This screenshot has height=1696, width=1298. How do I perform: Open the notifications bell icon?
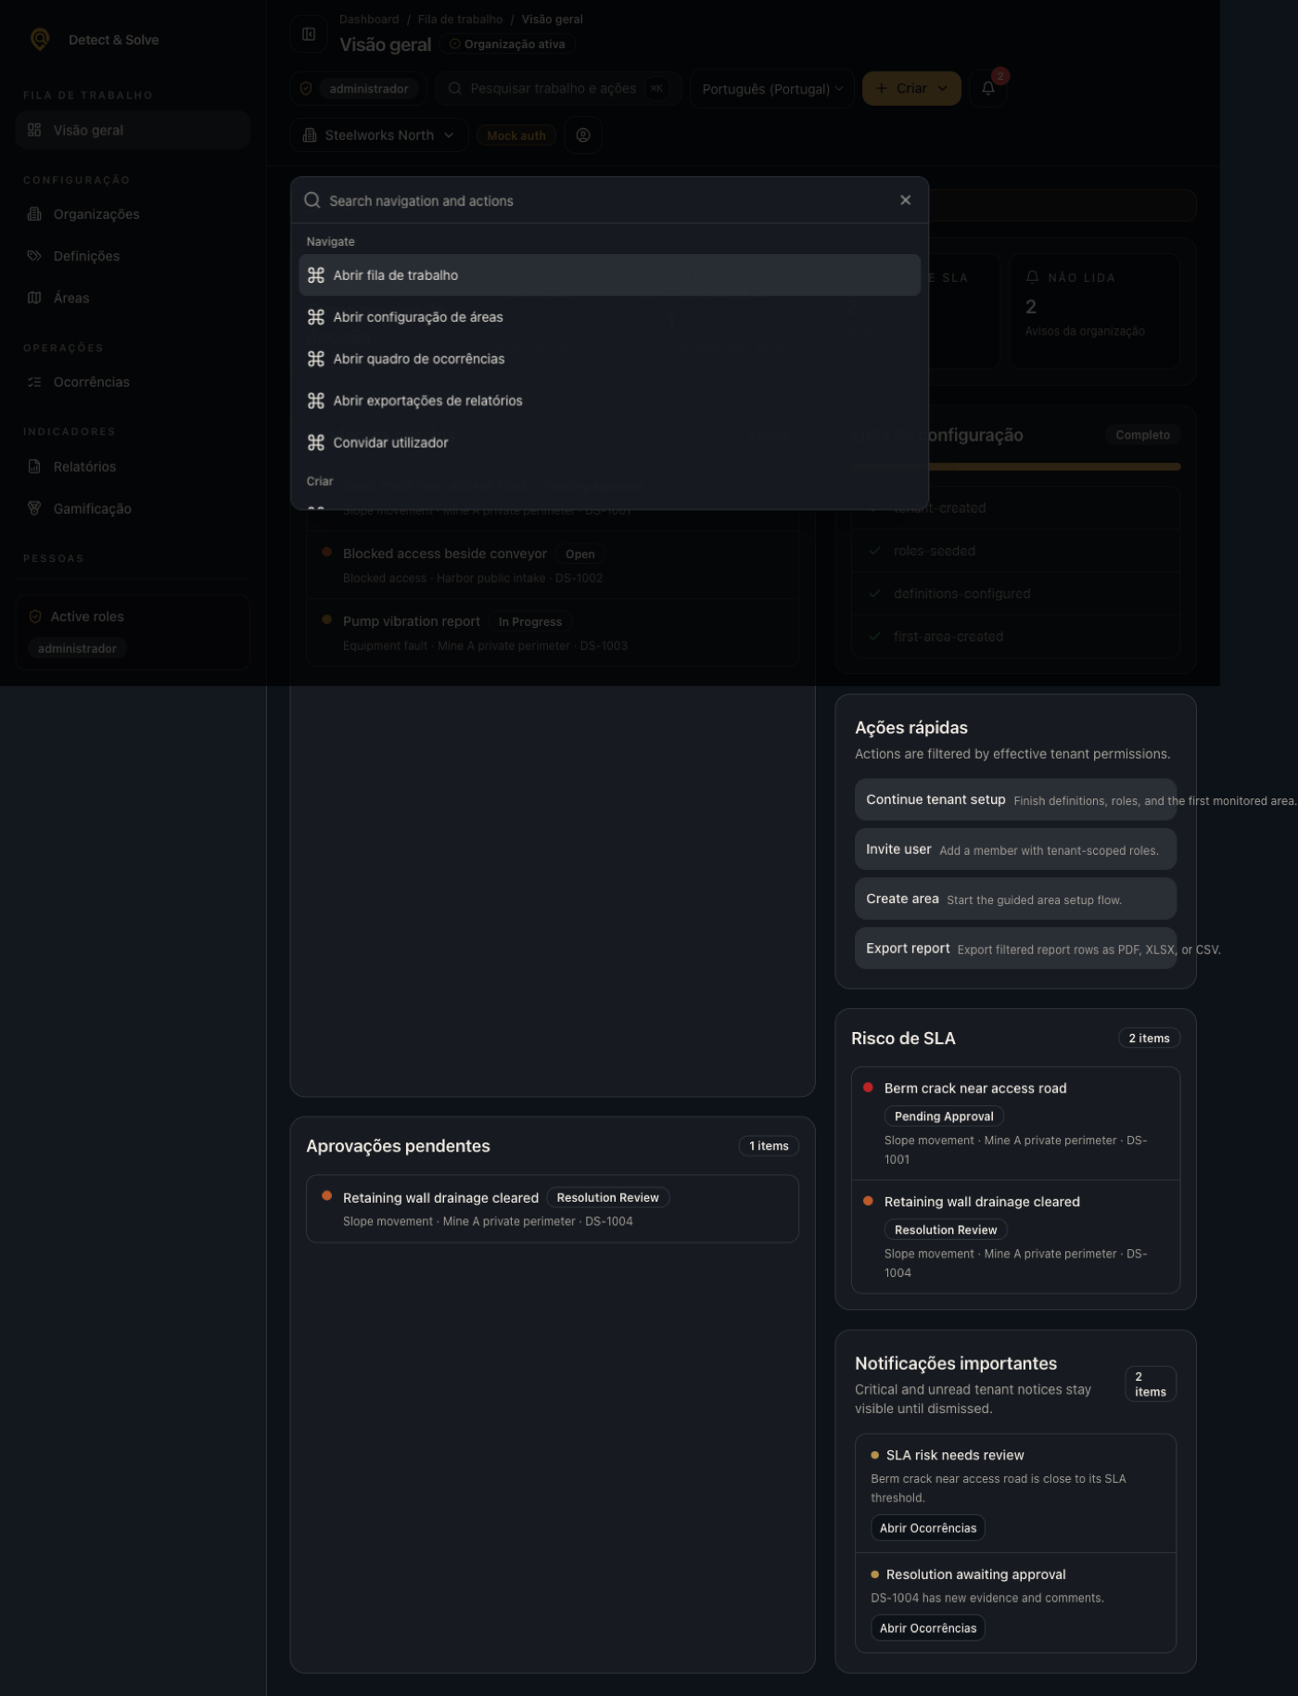point(988,88)
